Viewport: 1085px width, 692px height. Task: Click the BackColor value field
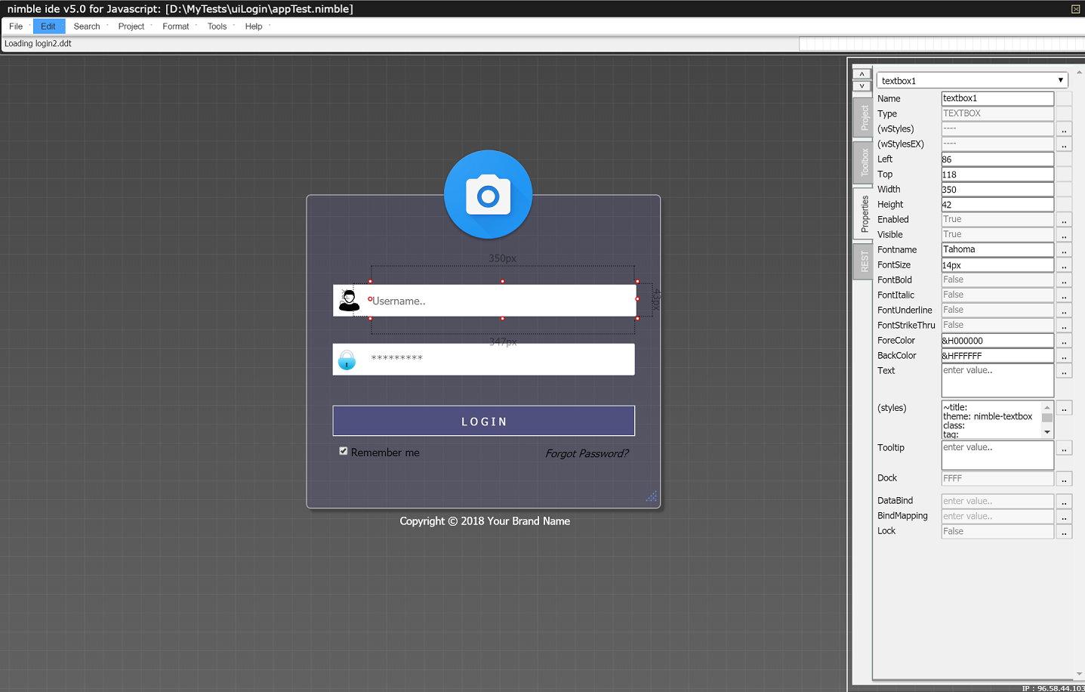[x=997, y=356]
